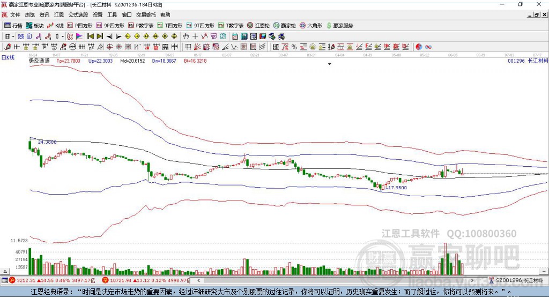549x297 pixels.
Task: Click the n² square number lines tool
Action: point(91,47)
